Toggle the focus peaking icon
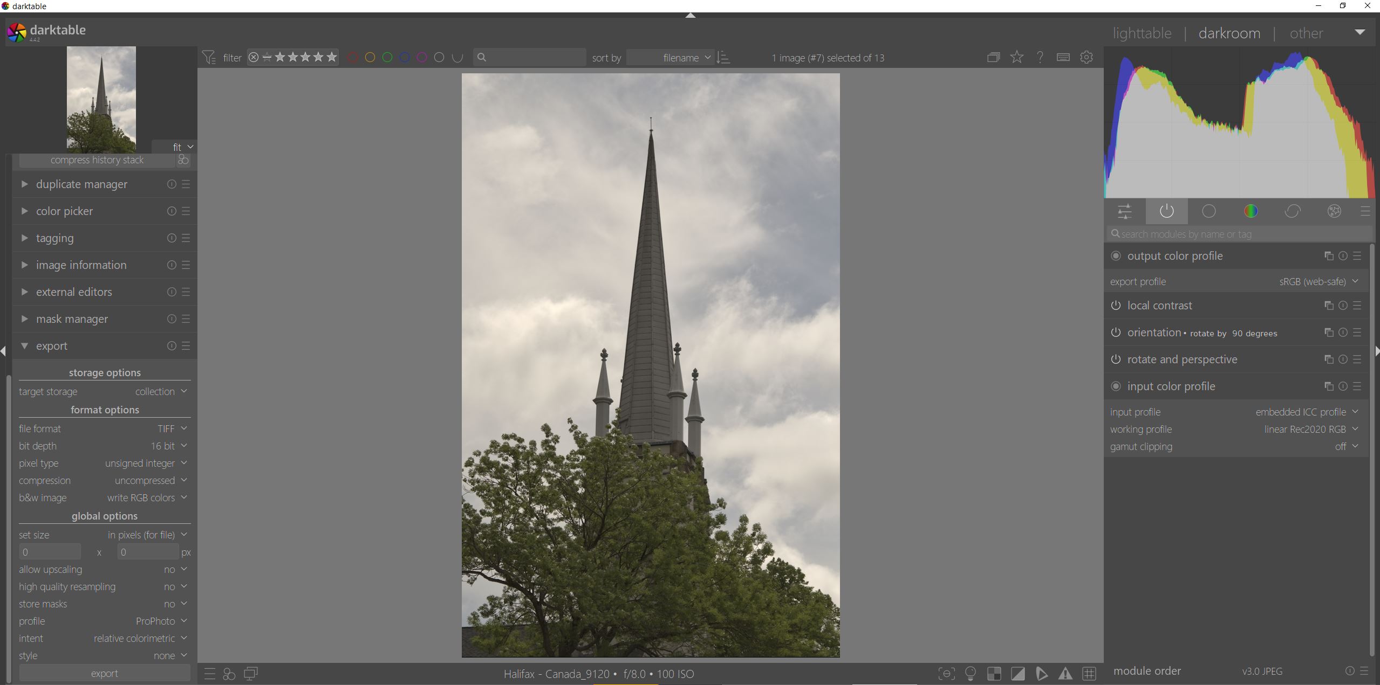 point(946,674)
